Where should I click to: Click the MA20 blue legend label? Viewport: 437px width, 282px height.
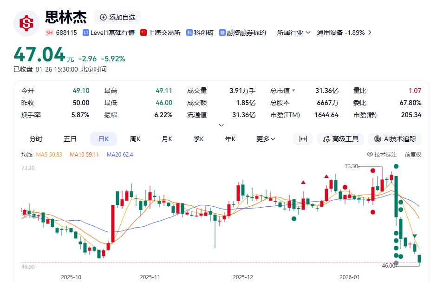(120, 154)
